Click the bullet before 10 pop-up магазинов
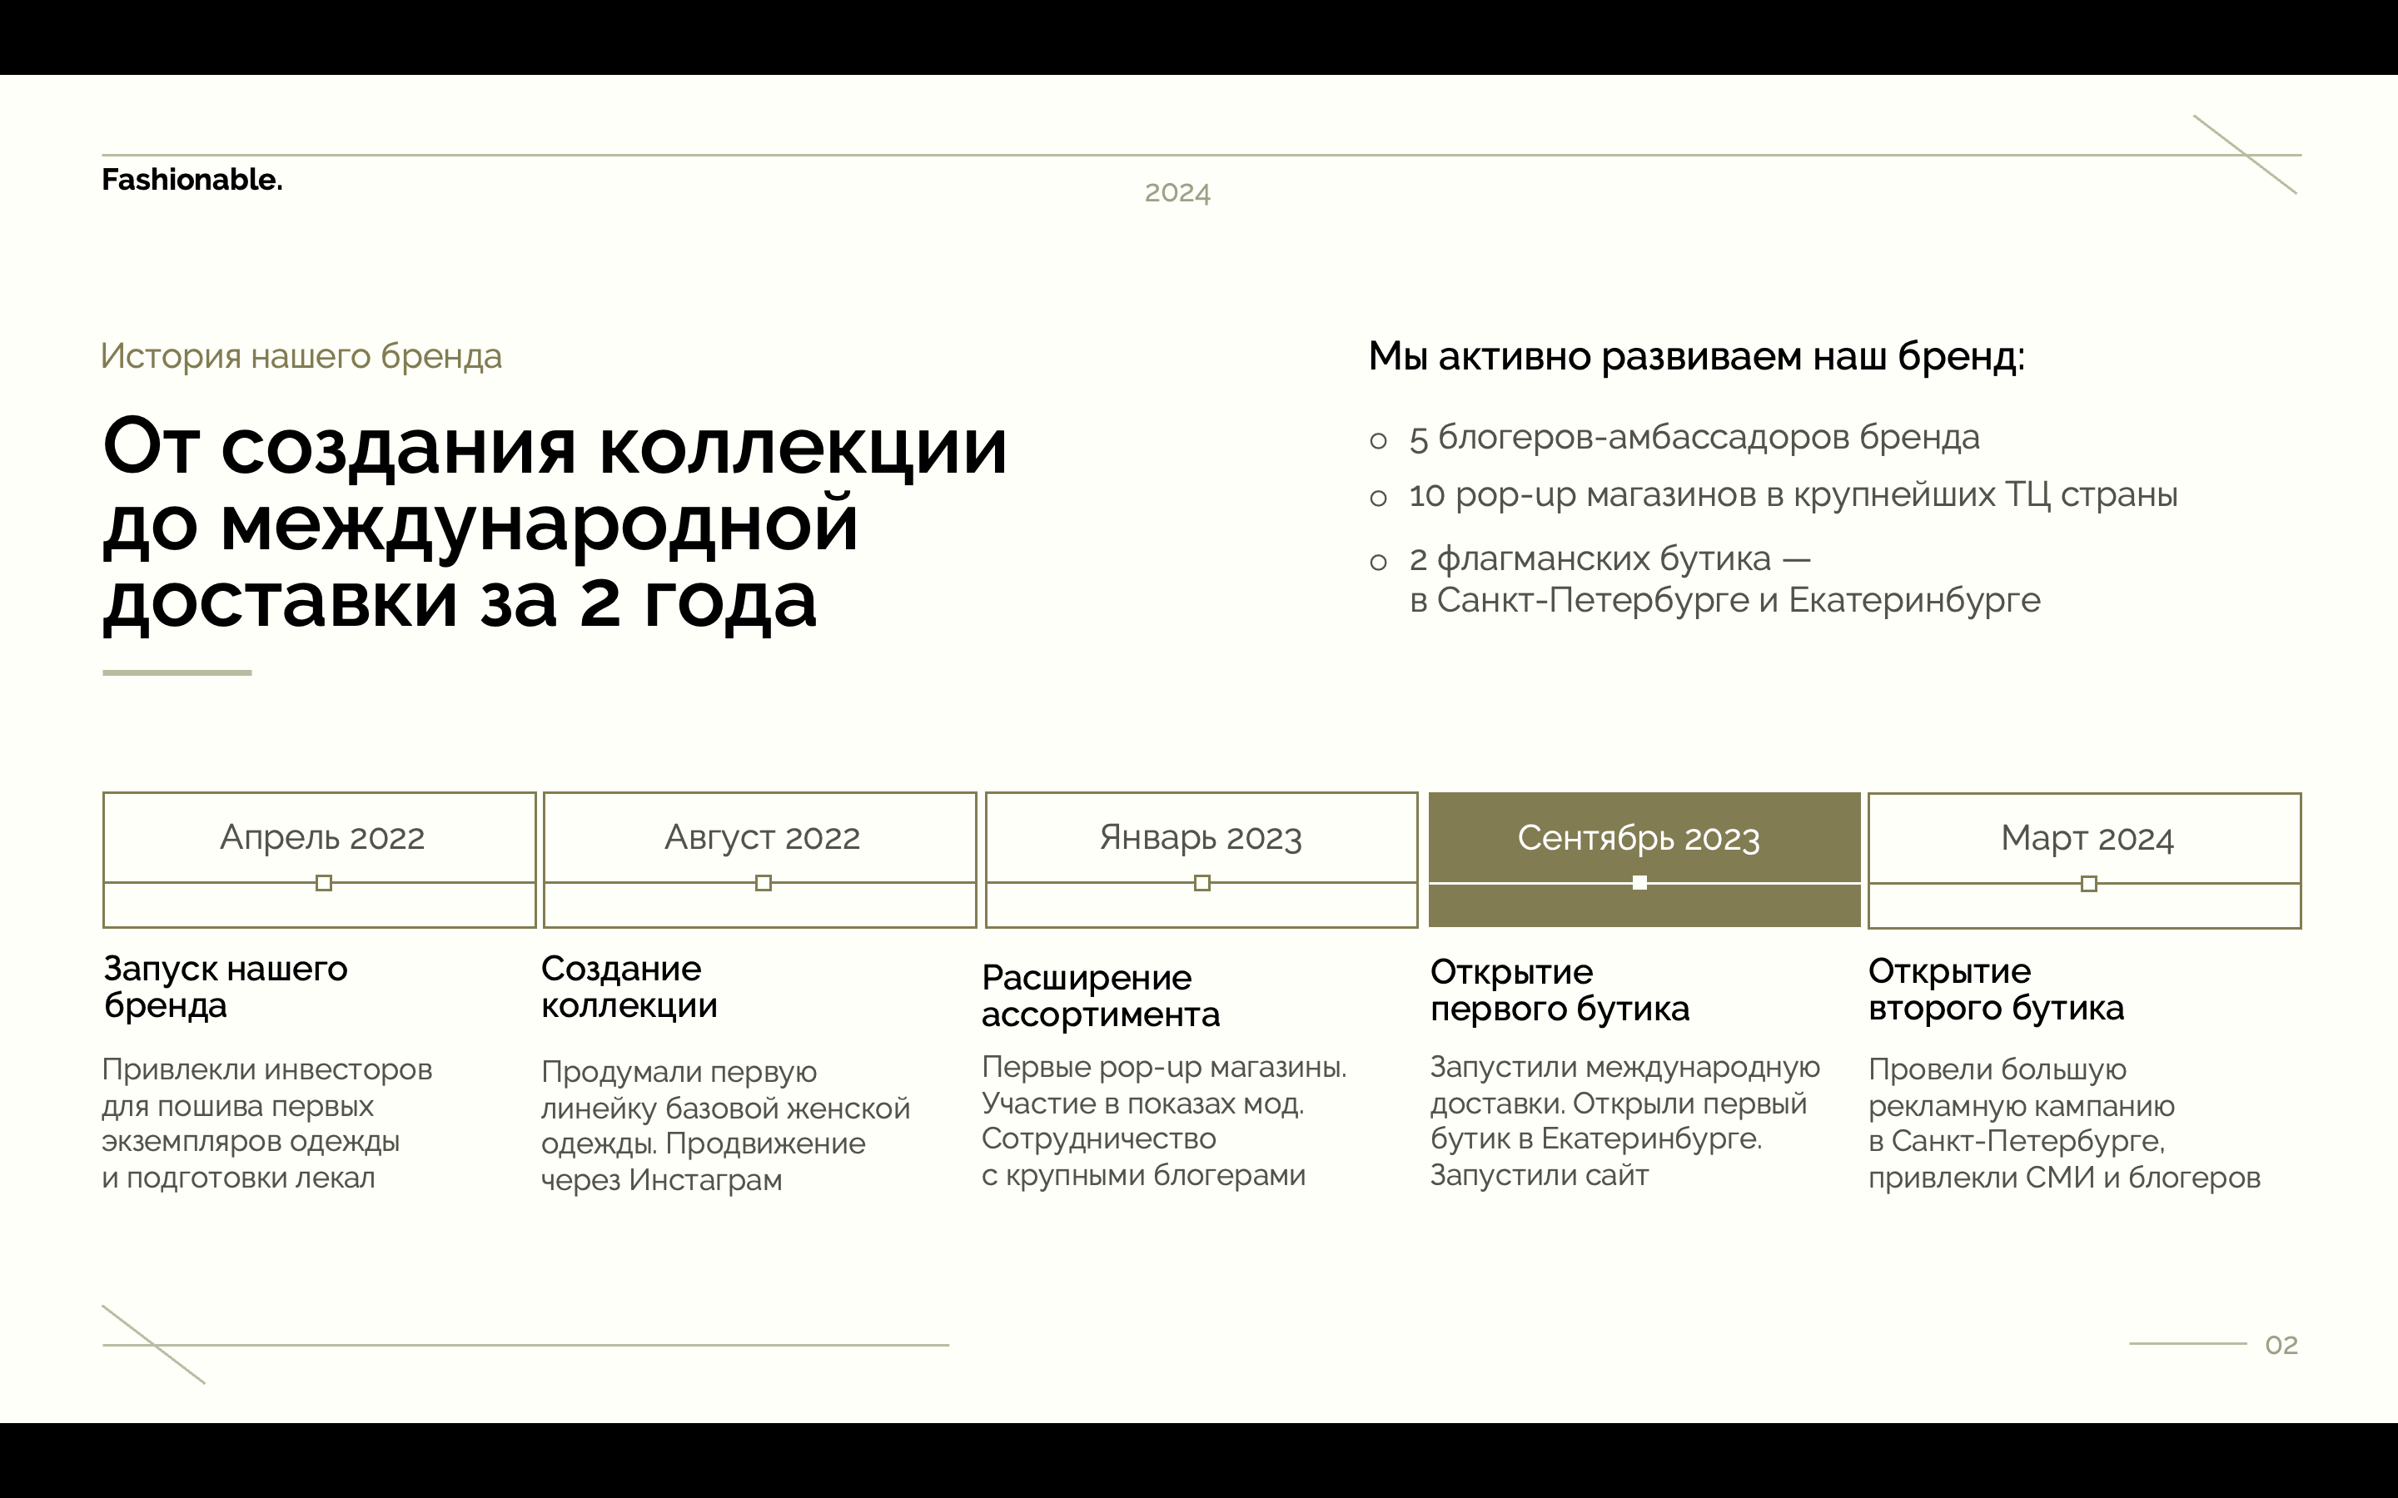Viewport: 2398px width, 1498px height. click(1378, 499)
